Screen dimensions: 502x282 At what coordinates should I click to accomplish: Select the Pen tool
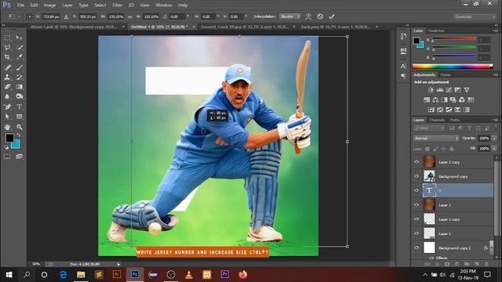(7, 107)
